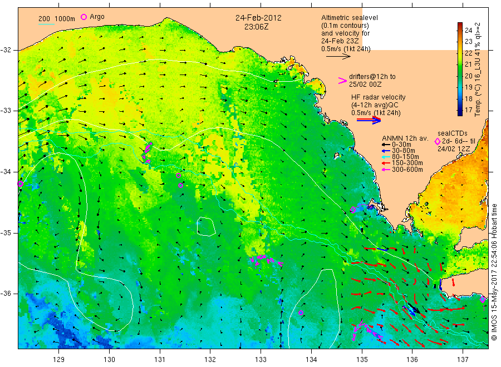
Task: Click the 22 label on the color bar
Action: (x=468, y=53)
